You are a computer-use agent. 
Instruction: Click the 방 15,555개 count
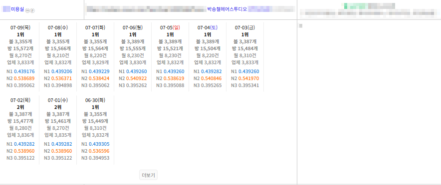tap(133, 49)
